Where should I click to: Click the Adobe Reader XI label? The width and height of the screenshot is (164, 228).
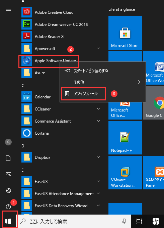pos(50,37)
